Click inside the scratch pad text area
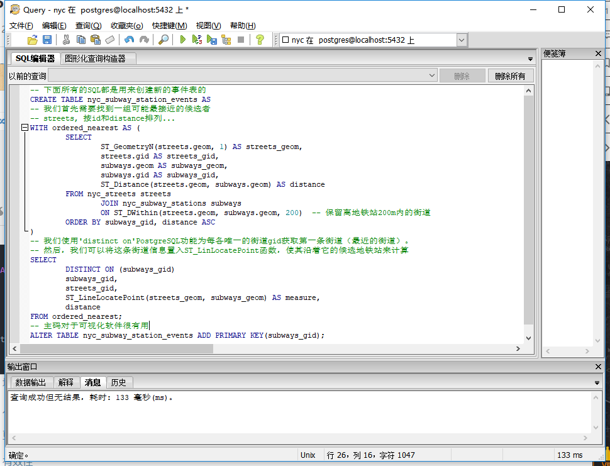Screen dimensions: 610x466 coord(567,202)
